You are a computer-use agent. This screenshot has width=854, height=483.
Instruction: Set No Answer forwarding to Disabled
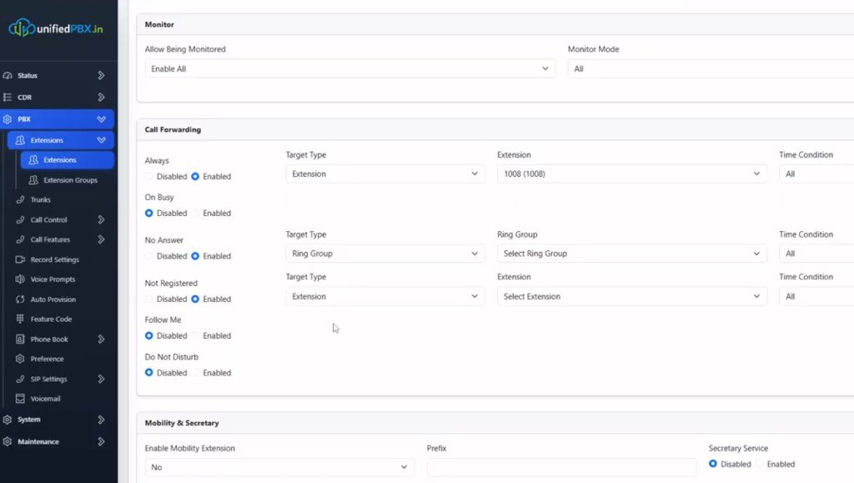tap(148, 256)
